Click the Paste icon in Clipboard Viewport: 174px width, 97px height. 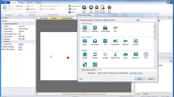pyautogui.click(x=5, y=8)
